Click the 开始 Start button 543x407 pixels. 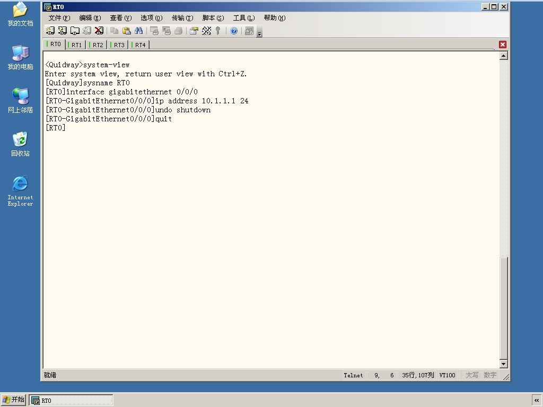click(13, 400)
